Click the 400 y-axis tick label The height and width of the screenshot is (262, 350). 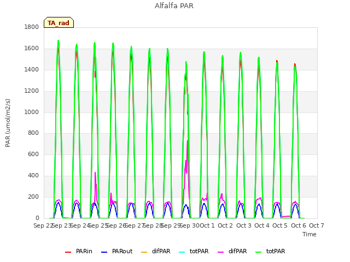(33, 176)
